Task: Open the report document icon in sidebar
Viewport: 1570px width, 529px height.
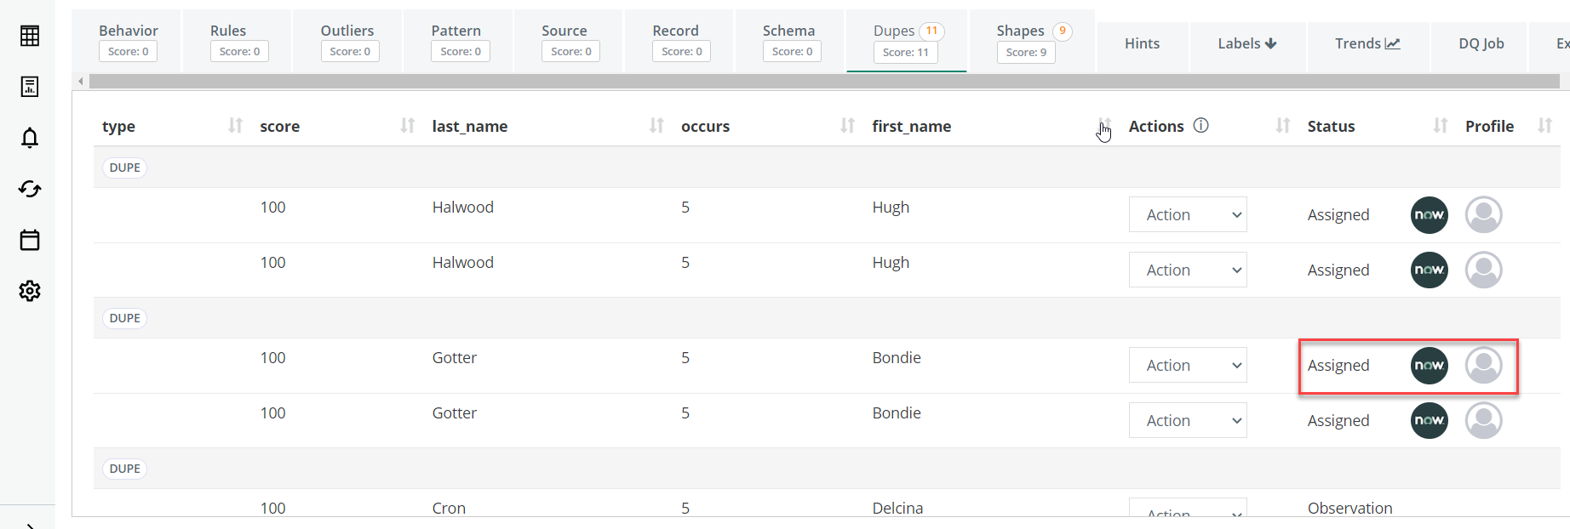Action: click(x=30, y=87)
